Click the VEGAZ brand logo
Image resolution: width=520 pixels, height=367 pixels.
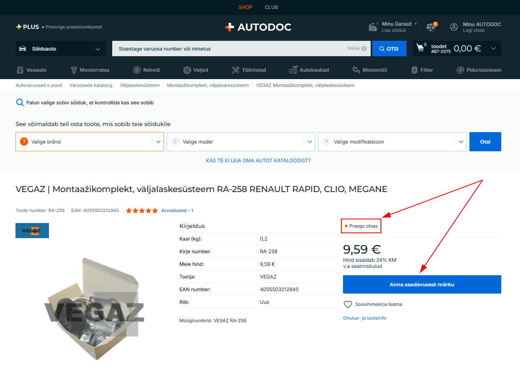coord(32,230)
